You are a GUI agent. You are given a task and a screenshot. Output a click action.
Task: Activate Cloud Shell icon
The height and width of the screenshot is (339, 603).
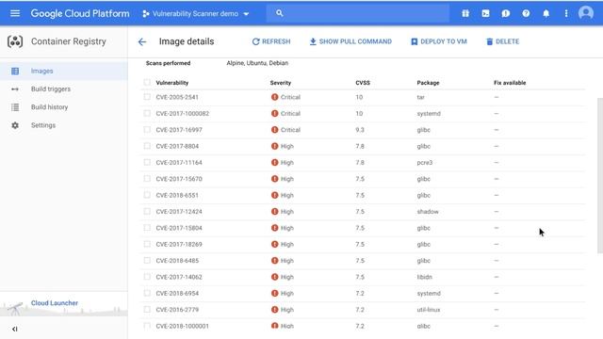(x=486, y=13)
